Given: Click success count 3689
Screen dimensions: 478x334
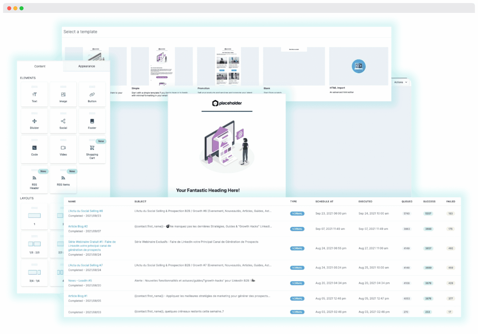Looking at the screenshot, I should (x=428, y=268).
